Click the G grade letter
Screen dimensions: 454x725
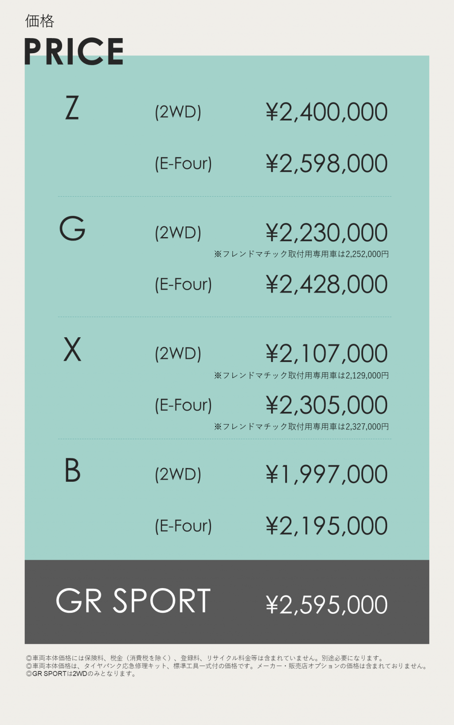point(72,229)
